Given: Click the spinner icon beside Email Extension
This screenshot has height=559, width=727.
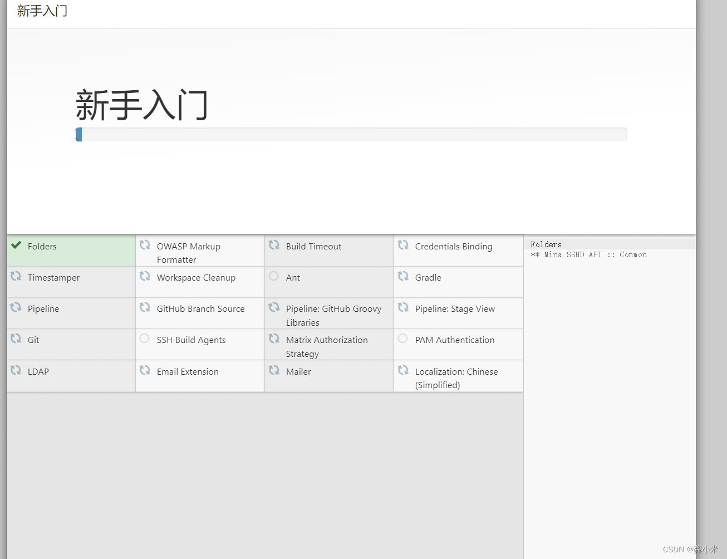Looking at the screenshot, I should pyautogui.click(x=145, y=370).
